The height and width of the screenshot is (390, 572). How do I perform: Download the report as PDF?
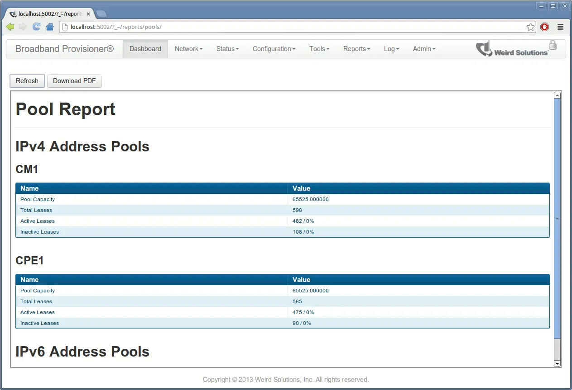(x=74, y=81)
